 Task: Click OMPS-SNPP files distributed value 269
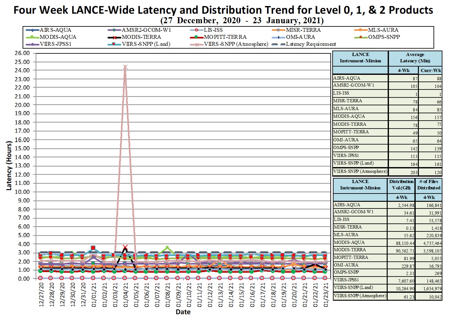click(x=438, y=273)
